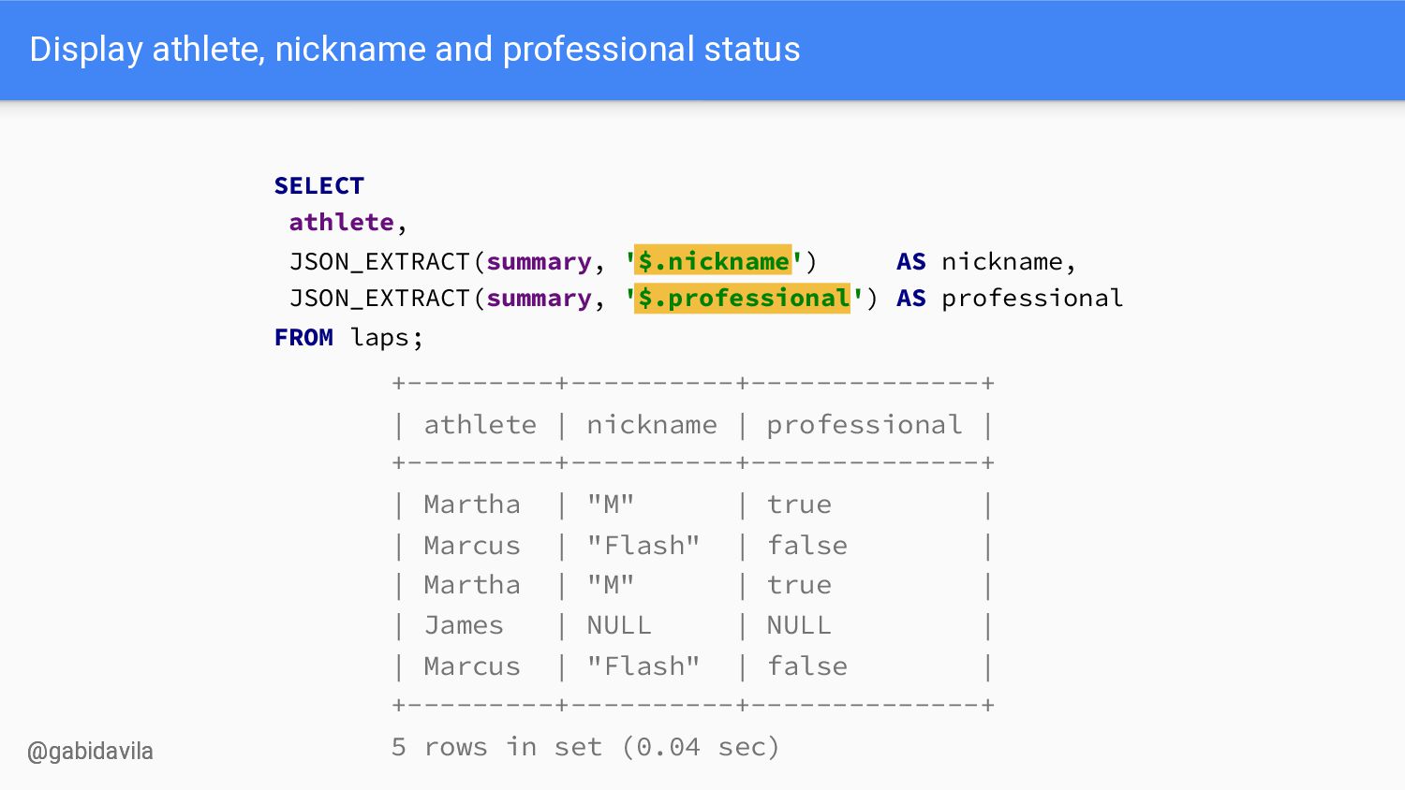Click the 'athlete' table column header
Screen dimensions: 1405x790
click(x=481, y=425)
